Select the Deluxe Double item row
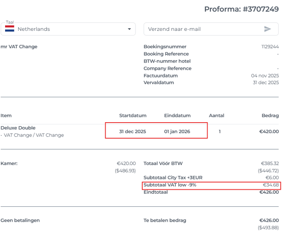This screenshot has height=247, width=283. (x=18, y=128)
